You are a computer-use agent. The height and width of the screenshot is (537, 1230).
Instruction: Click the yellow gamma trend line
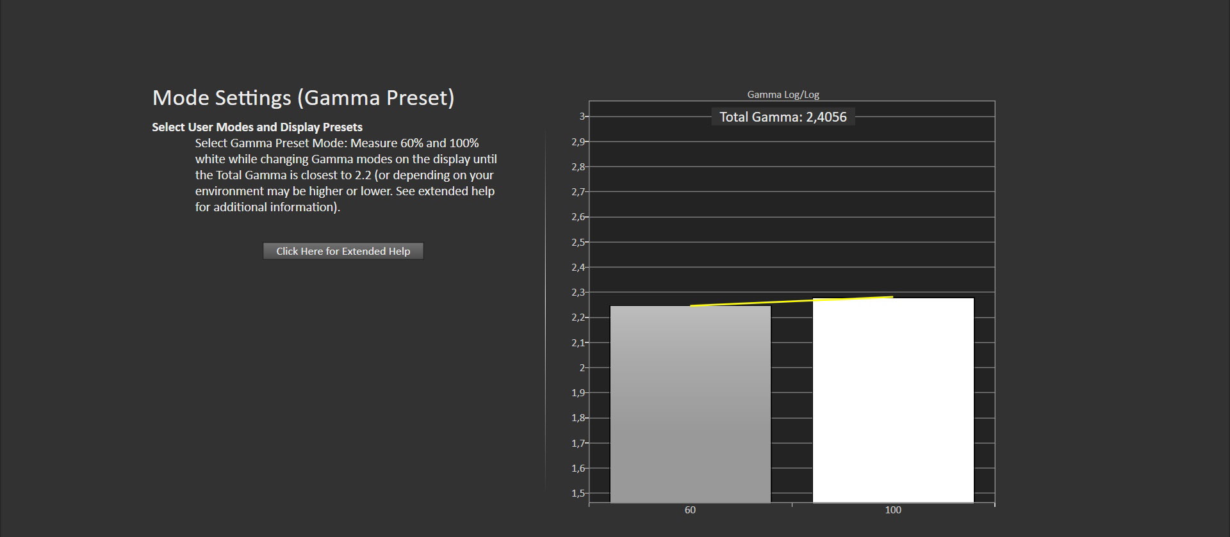pos(791,301)
